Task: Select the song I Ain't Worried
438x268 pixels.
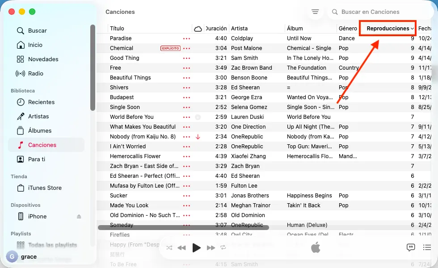Action: [x=128, y=147]
